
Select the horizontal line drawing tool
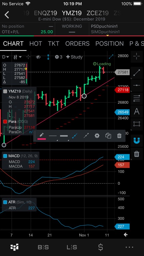coord(136,85)
